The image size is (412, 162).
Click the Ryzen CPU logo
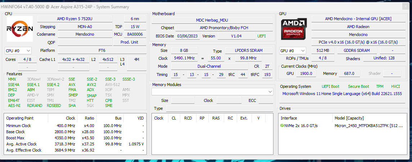click(20, 29)
